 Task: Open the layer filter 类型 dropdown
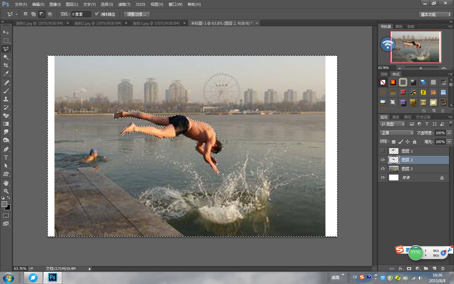[x=393, y=124]
